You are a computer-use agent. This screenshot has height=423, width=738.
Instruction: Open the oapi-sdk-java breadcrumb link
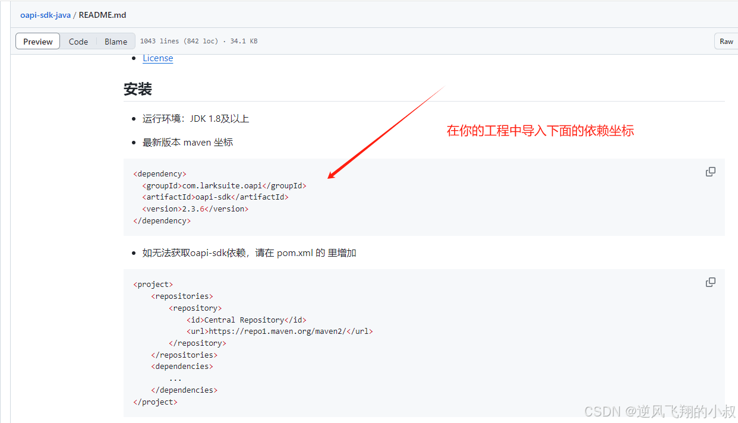click(45, 15)
